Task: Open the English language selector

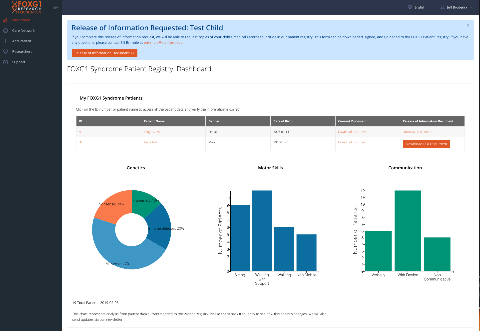Action: coord(420,8)
